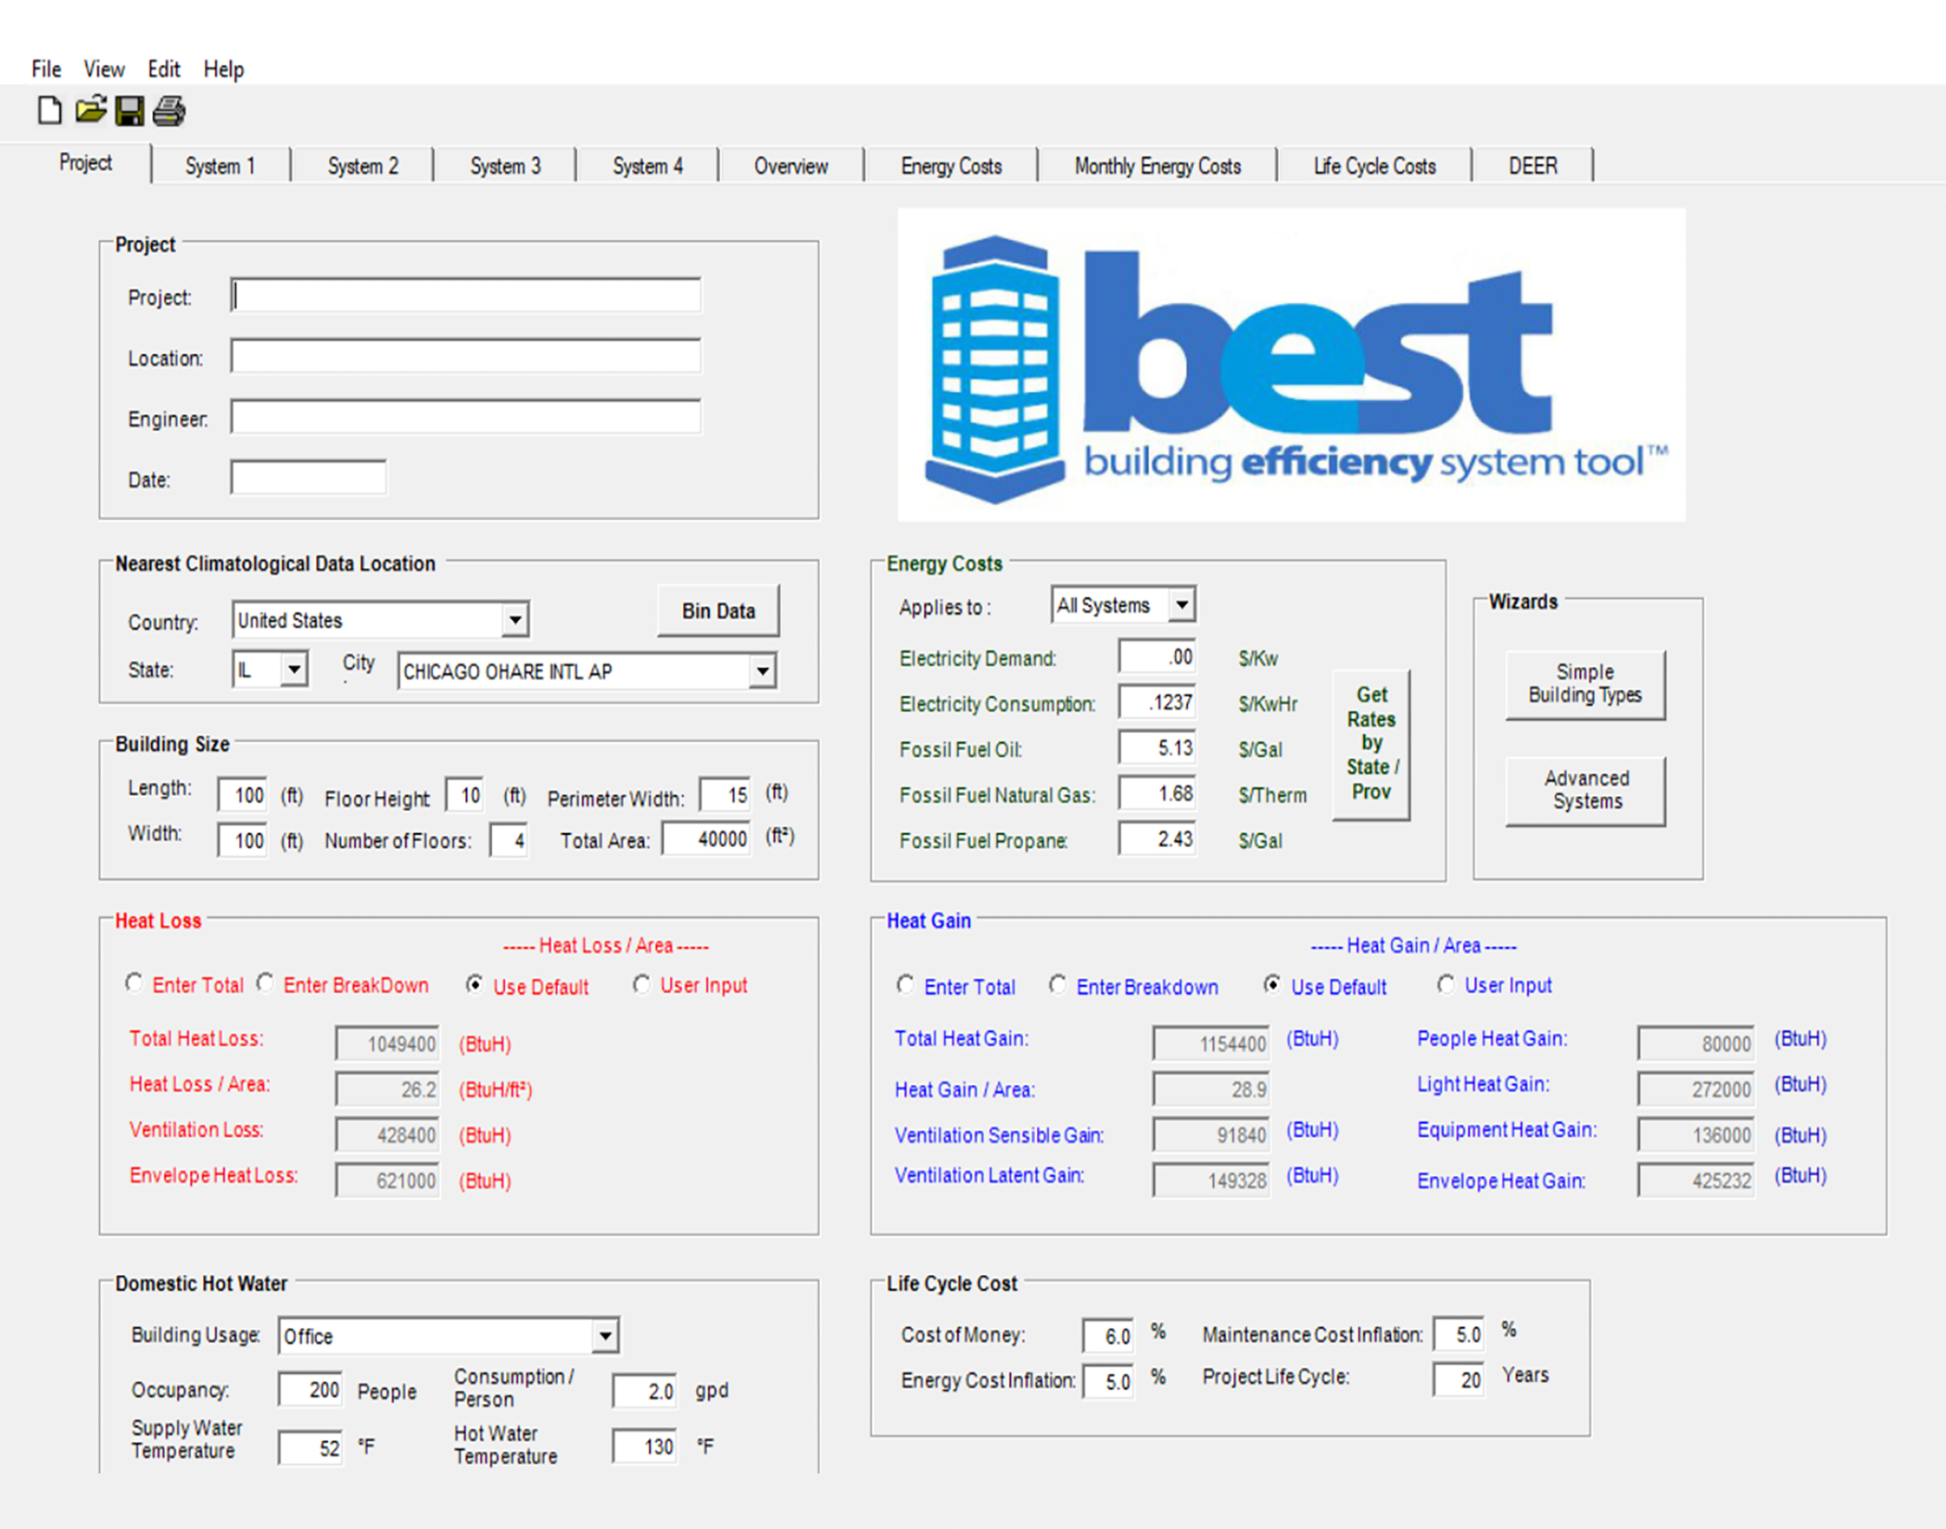The image size is (1946, 1529).
Task: Click the Fossil Fuel Oil price field
Action: 1157,747
